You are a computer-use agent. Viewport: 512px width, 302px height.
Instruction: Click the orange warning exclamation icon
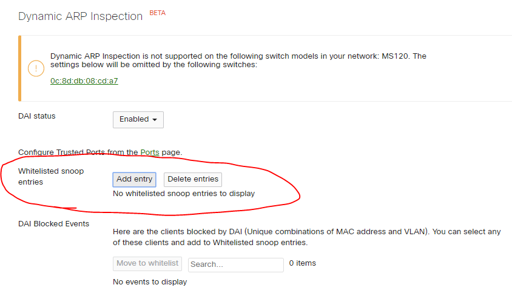(x=36, y=68)
